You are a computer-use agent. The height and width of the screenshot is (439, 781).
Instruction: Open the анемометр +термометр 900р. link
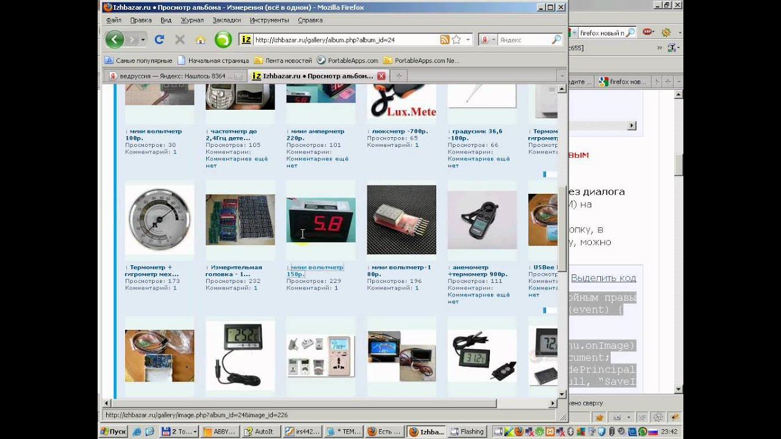(478, 271)
